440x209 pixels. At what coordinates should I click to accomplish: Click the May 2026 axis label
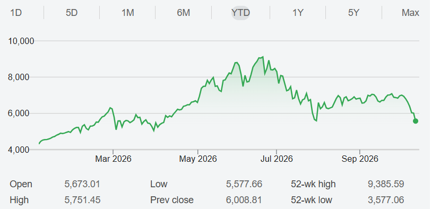point(198,159)
